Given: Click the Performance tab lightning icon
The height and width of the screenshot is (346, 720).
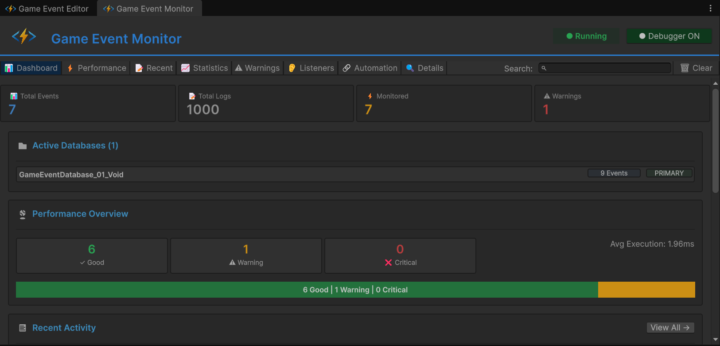Looking at the screenshot, I should (x=70, y=68).
